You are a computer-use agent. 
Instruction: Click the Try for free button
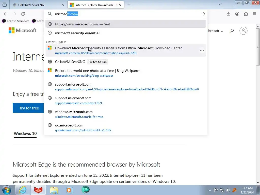click(x=28, y=108)
